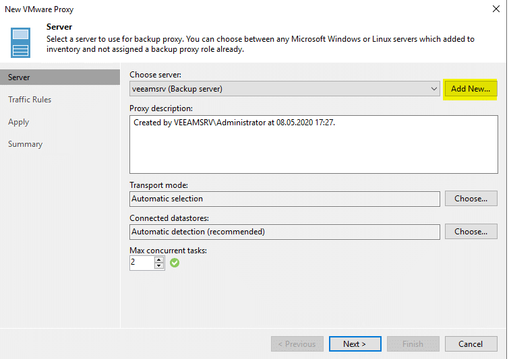Click into the Proxy description text box
This screenshot has height=359, width=509.
tap(313, 144)
